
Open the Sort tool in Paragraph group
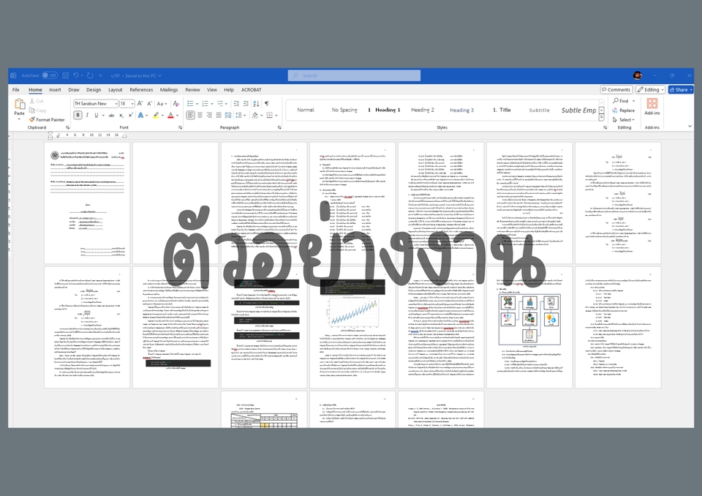tap(257, 103)
